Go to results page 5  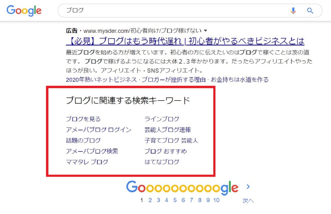click(175, 200)
